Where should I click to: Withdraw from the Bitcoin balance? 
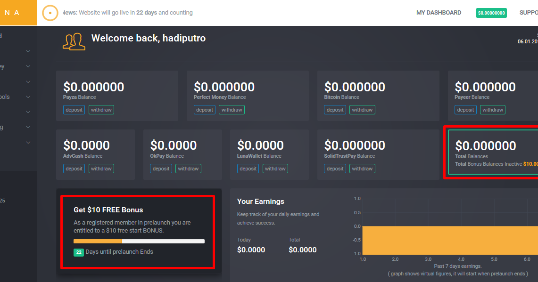(x=362, y=110)
